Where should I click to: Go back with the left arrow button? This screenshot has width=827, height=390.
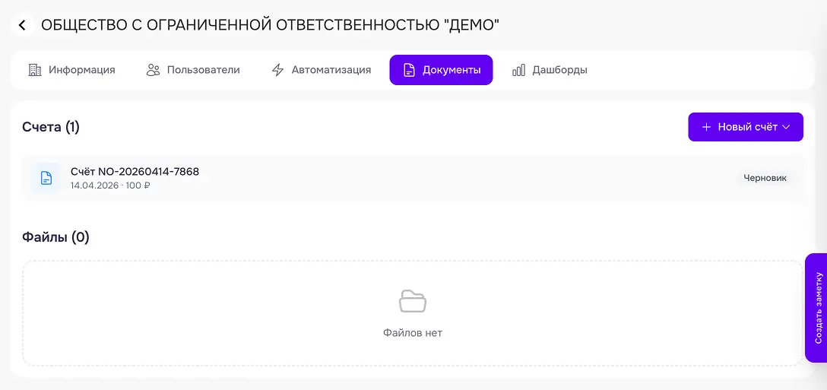[x=22, y=25]
